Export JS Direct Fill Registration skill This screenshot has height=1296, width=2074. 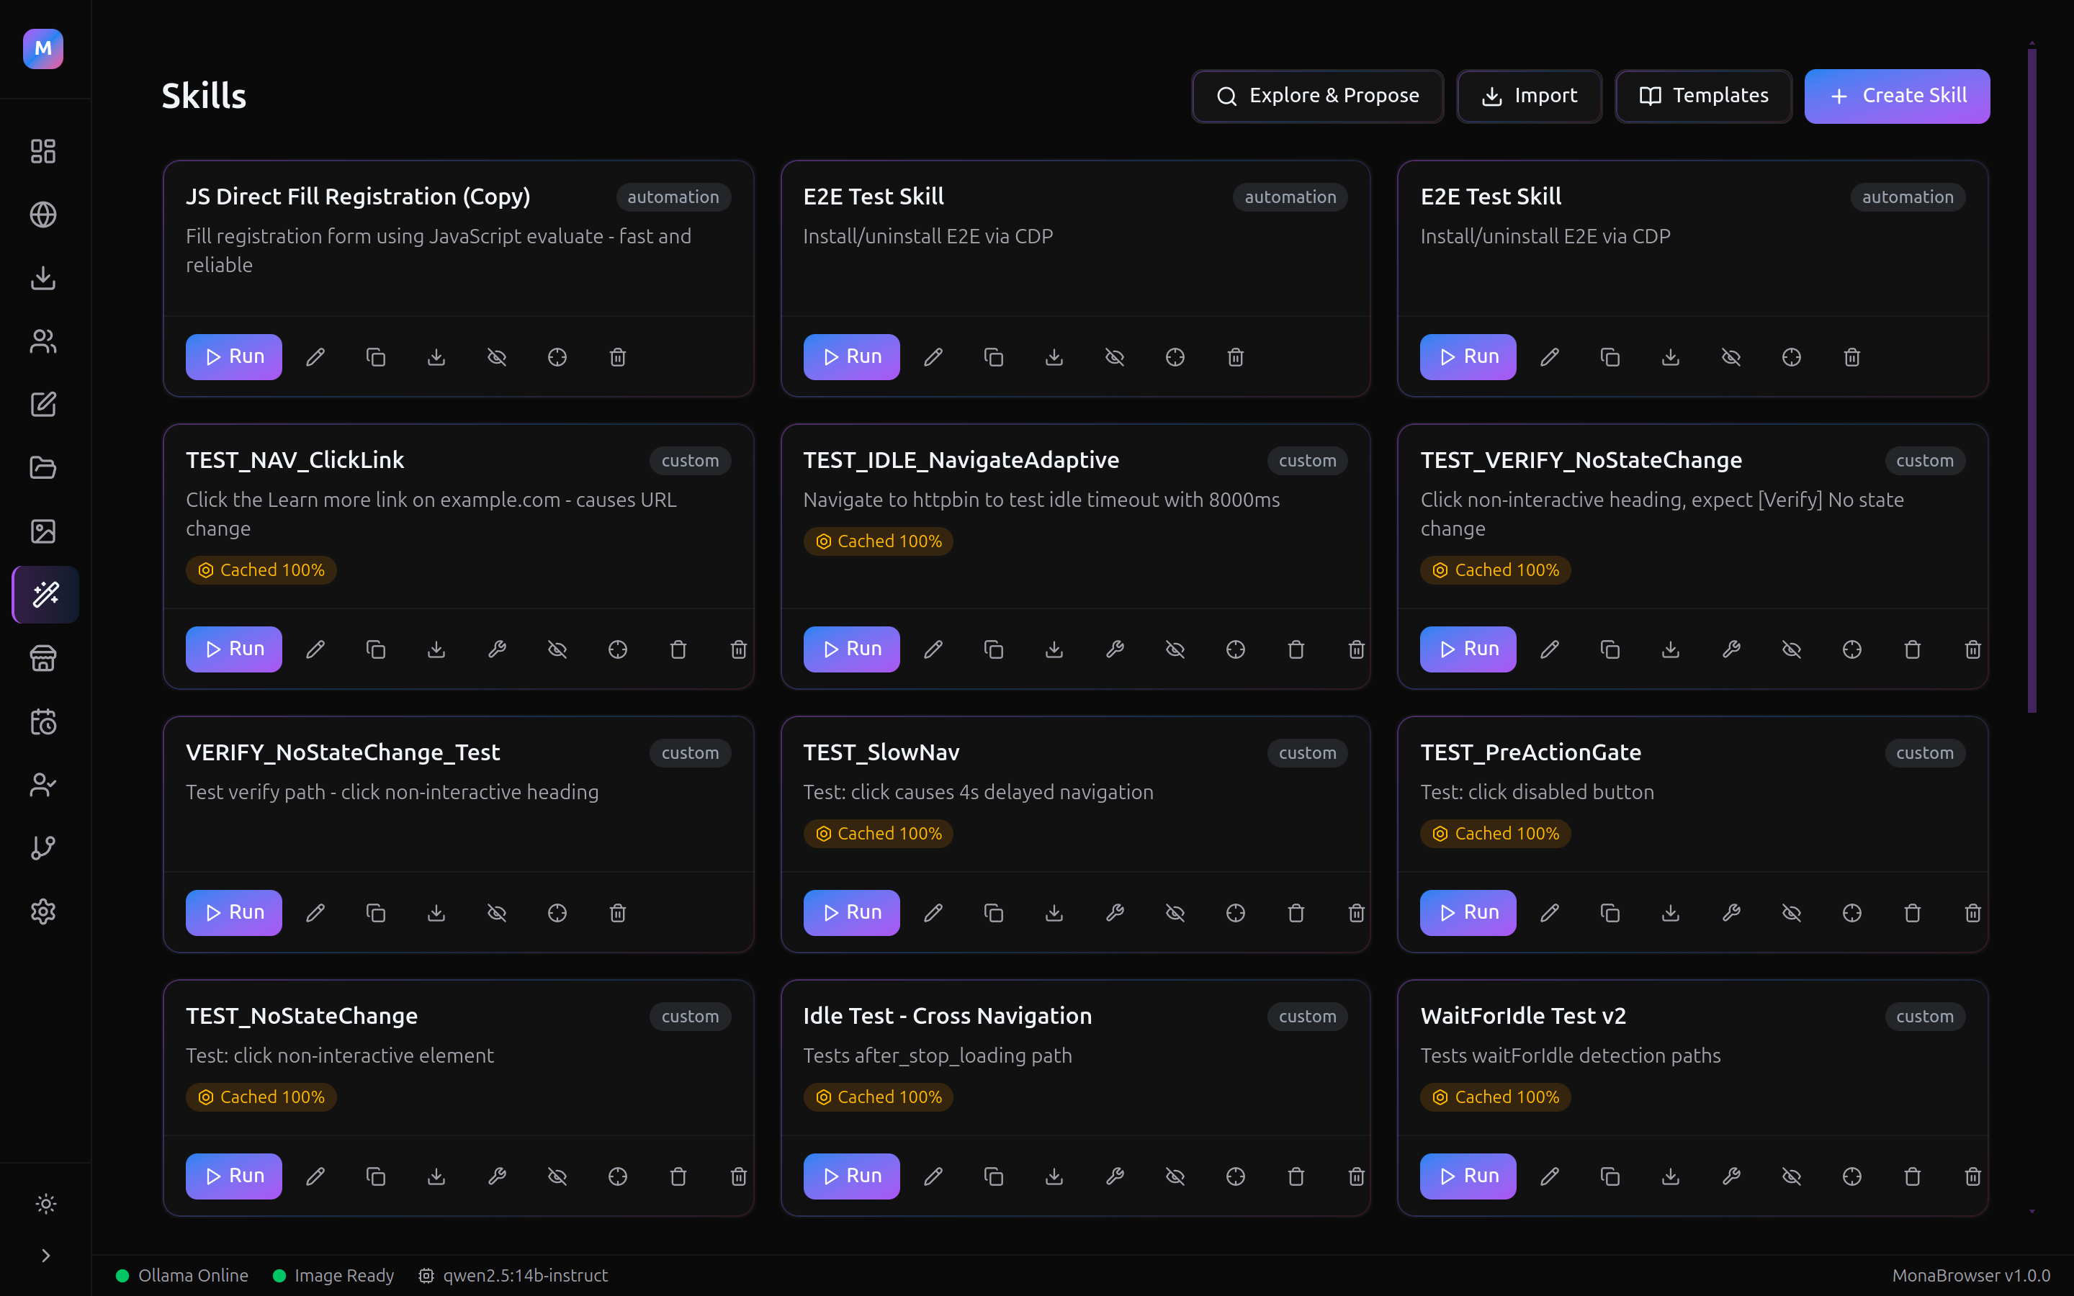(436, 356)
